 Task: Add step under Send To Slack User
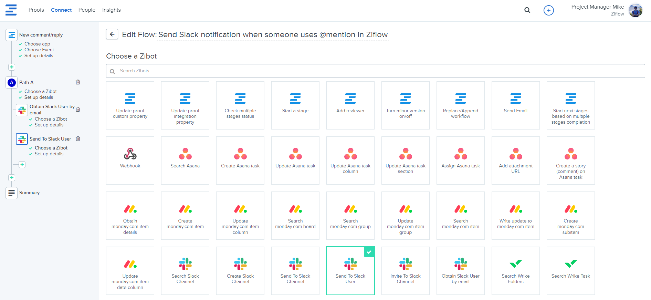click(x=22, y=165)
